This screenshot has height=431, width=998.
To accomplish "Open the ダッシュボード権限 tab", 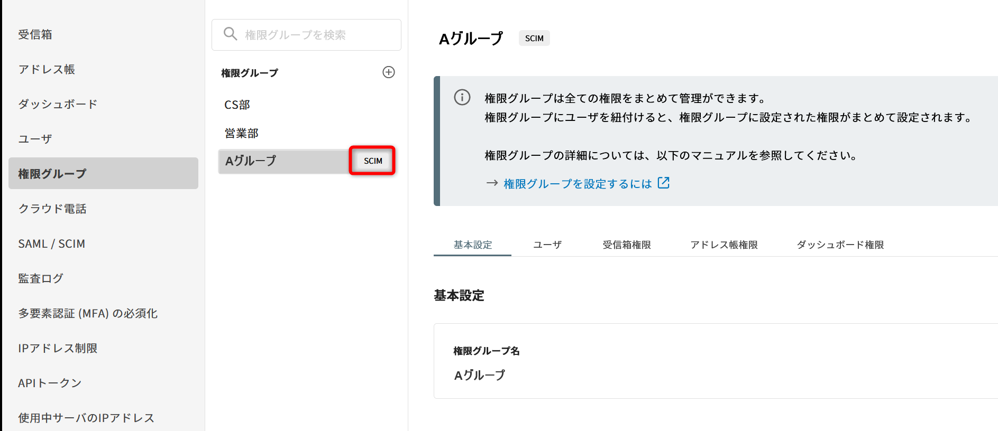I will (840, 245).
